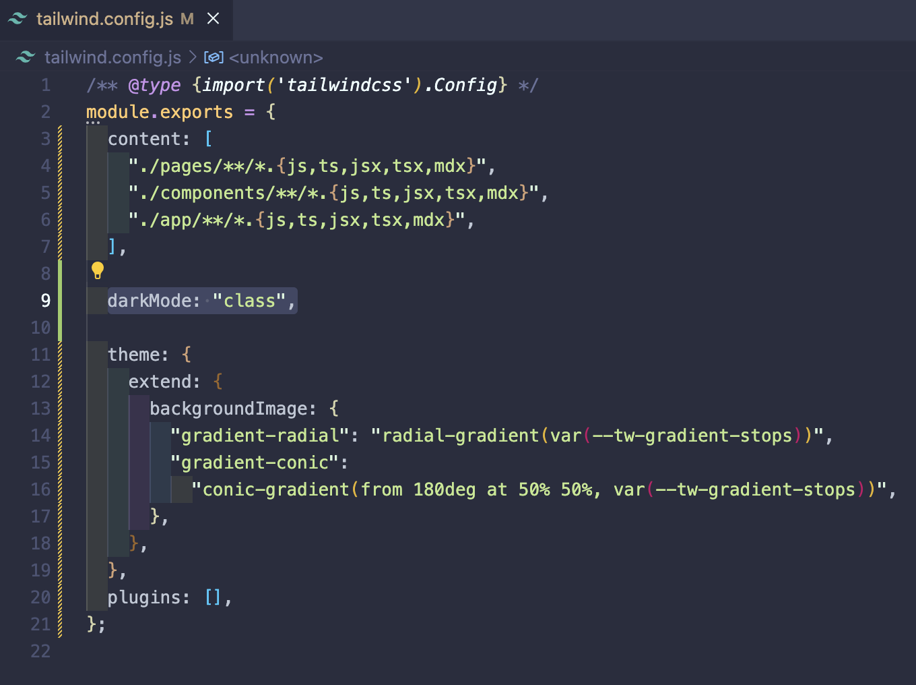Image resolution: width=916 pixels, height=685 pixels.
Task: Click the M modified indicator in tab
Action: pos(187,19)
